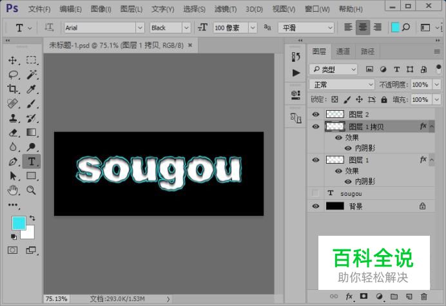
Task: Select the Rectangular Marquee tool
Action: (x=32, y=61)
